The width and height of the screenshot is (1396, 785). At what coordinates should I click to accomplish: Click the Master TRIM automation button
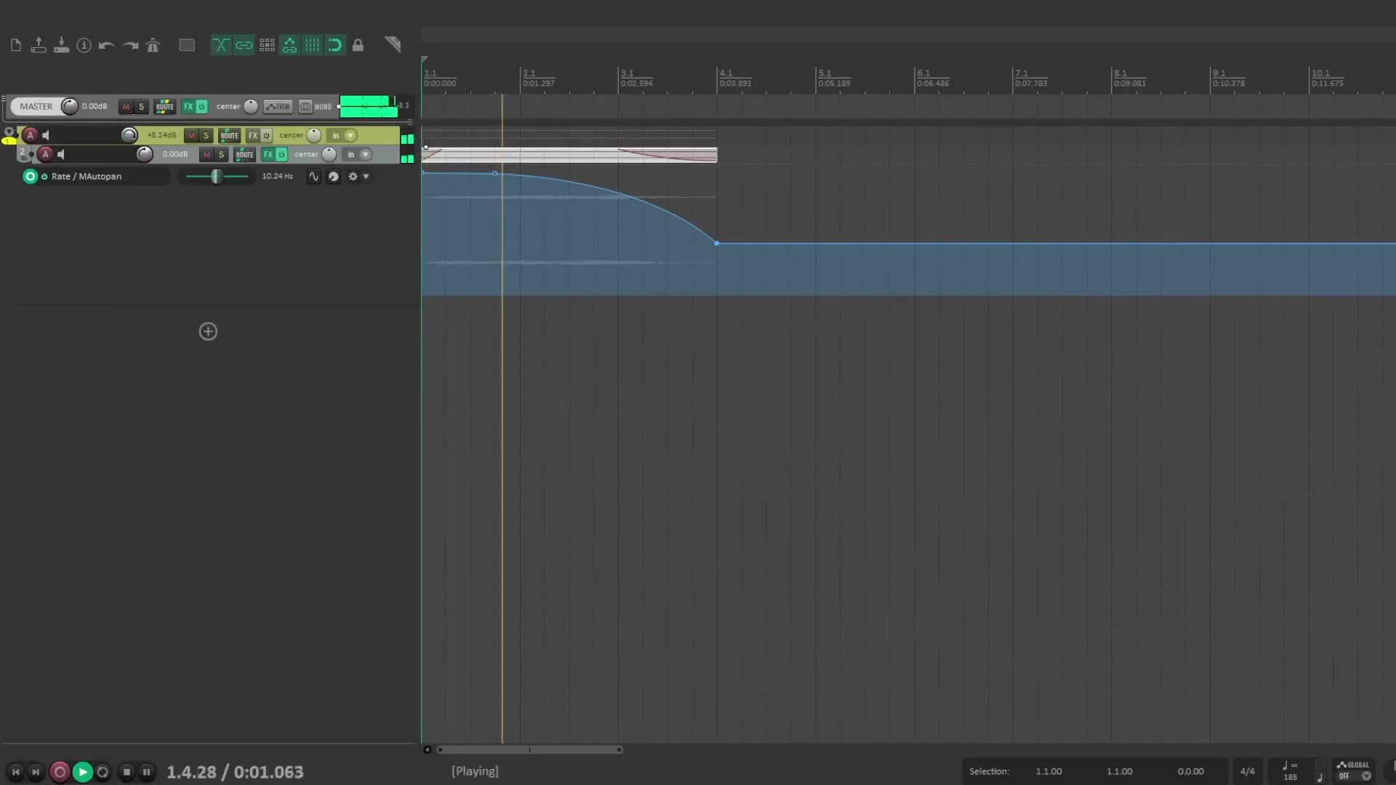(x=278, y=107)
